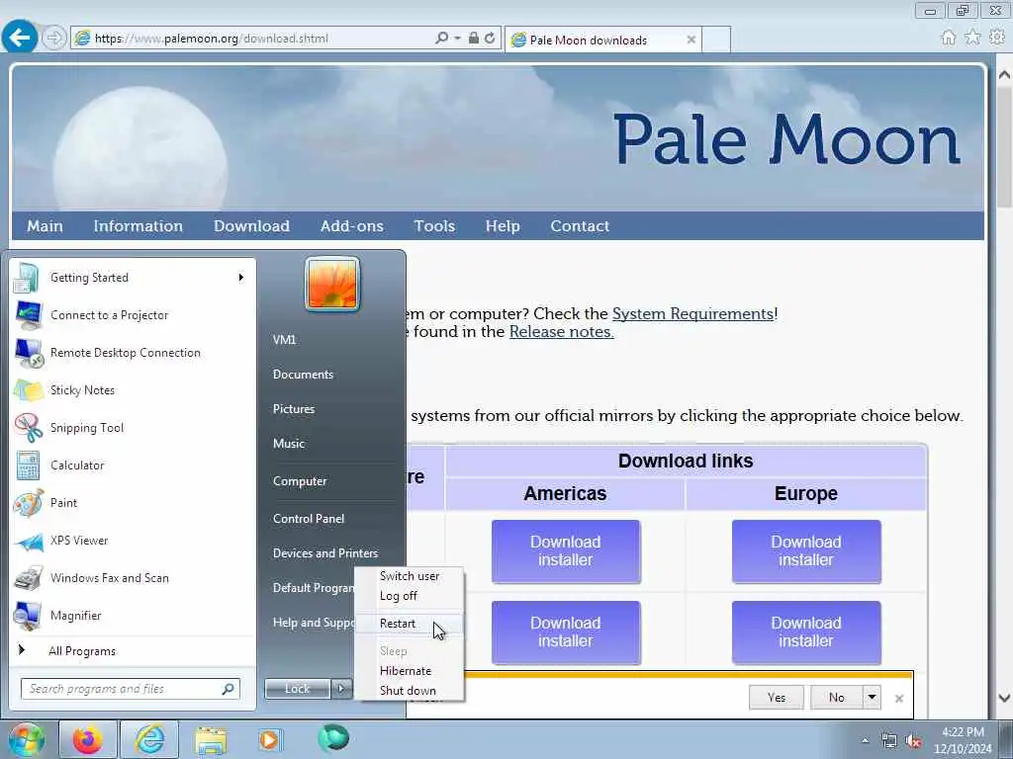Expand All Programs
The height and width of the screenshot is (759, 1013).
point(133,650)
